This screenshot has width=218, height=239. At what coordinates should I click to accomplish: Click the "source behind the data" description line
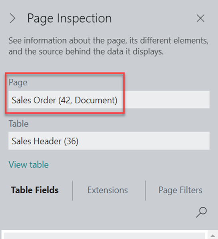tap(86, 51)
